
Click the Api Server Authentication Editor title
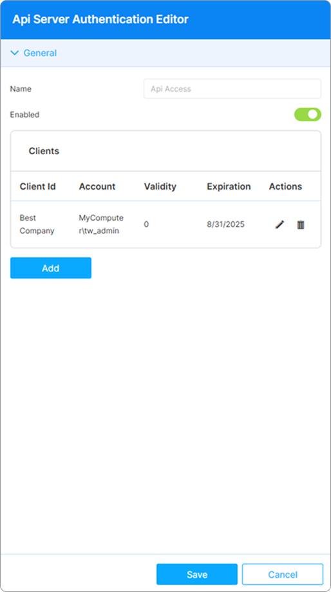click(100, 19)
